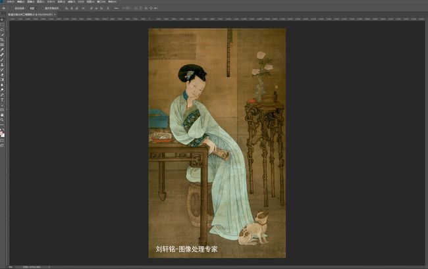Align bottom edges in options bar
This screenshot has width=428, height=269.
click(x=101, y=8)
